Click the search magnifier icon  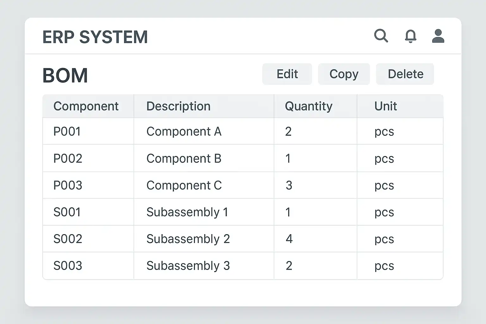[x=381, y=36]
